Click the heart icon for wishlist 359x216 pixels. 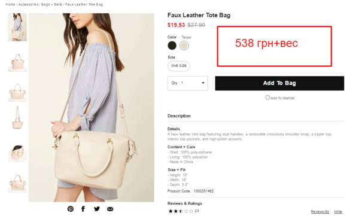pos(267,98)
